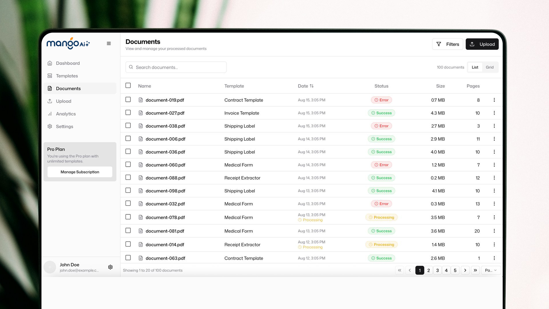Open the three-dot menu for document-019.pdf
549x309 pixels.
coord(494,100)
